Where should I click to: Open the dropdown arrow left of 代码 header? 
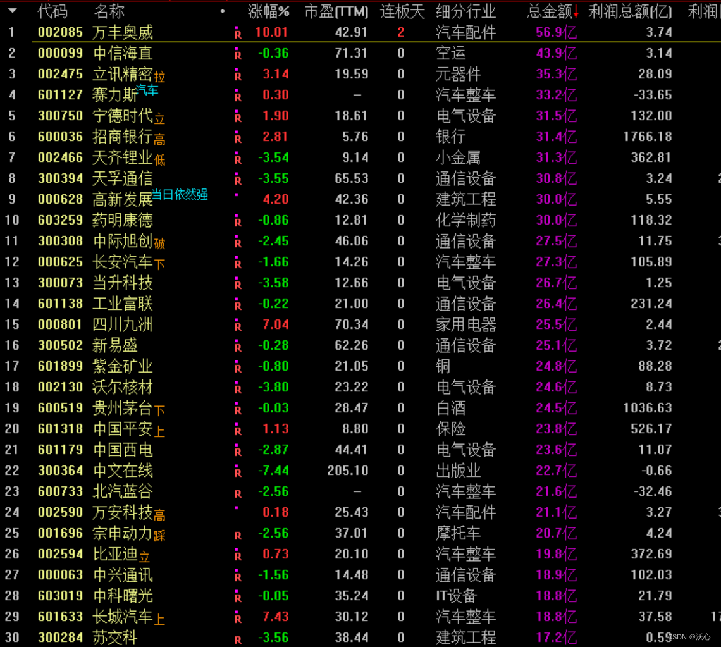pos(13,11)
